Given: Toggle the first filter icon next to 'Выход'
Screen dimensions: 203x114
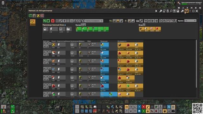Looking at the screenshot, I should tap(82, 25).
